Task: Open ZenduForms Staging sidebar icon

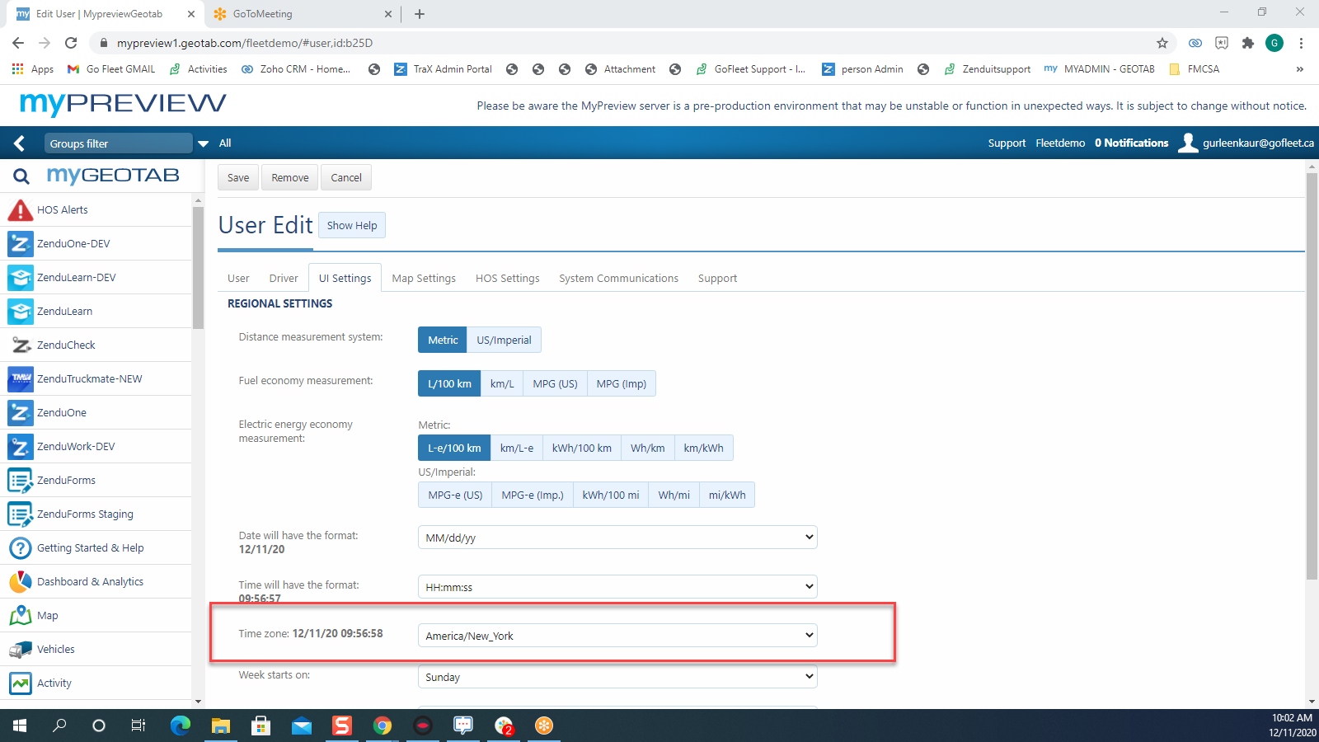Action: click(x=20, y=514)
